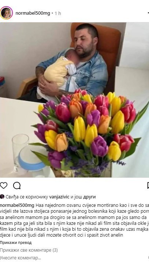Expand 'Прикажи све коментаре (3)'
The width and height of the screenshot is (149, 266).
(x=29, y=250)
